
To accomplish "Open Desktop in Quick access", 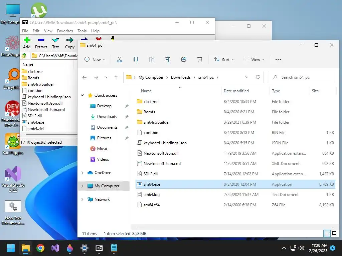I will (x=104, y=106).
